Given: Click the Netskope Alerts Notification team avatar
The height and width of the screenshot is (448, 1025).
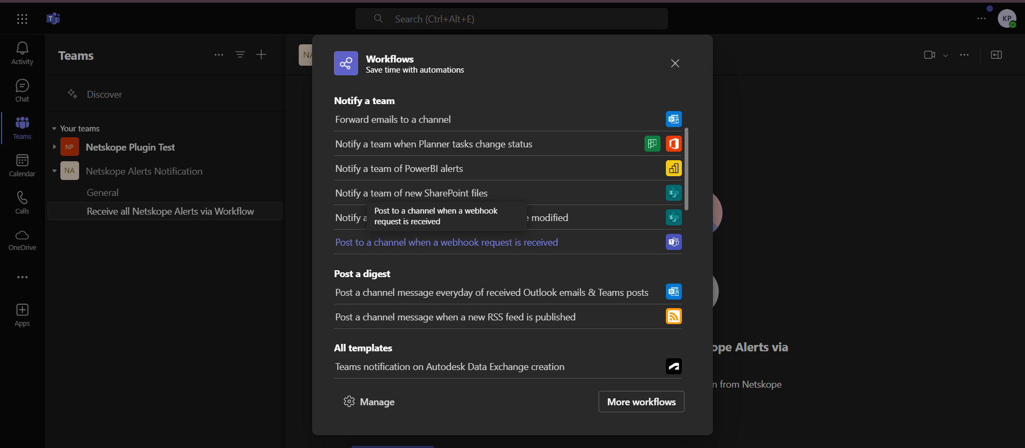Looking at the screenshot, I should 69,171.
